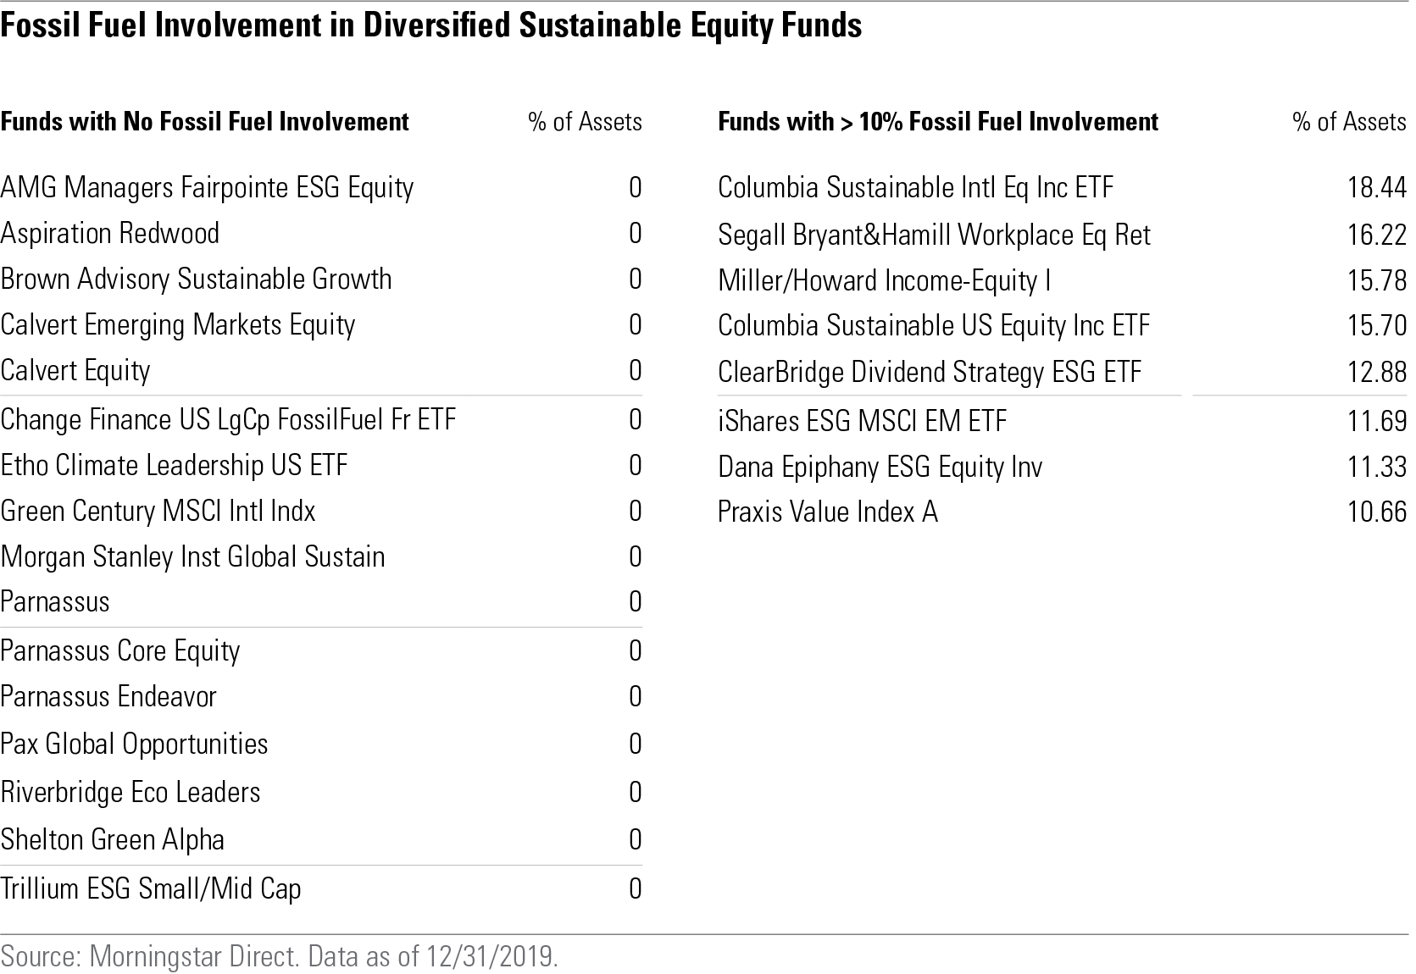Select Green Century MSCI Intl Indx
The width and height of the screenshot is (1416, 974).
click(x=158, y=511)
